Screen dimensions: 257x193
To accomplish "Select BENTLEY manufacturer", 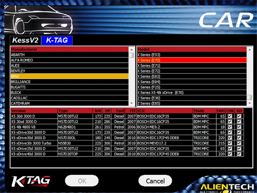I will click(69, 71).
